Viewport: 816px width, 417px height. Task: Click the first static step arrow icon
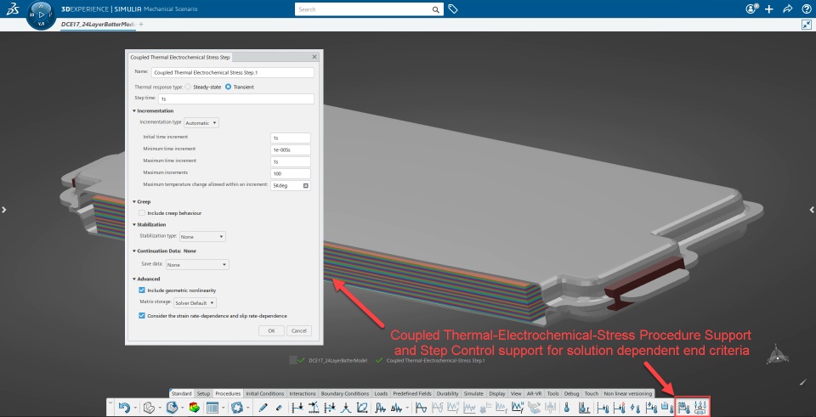(x=297, y=409)
